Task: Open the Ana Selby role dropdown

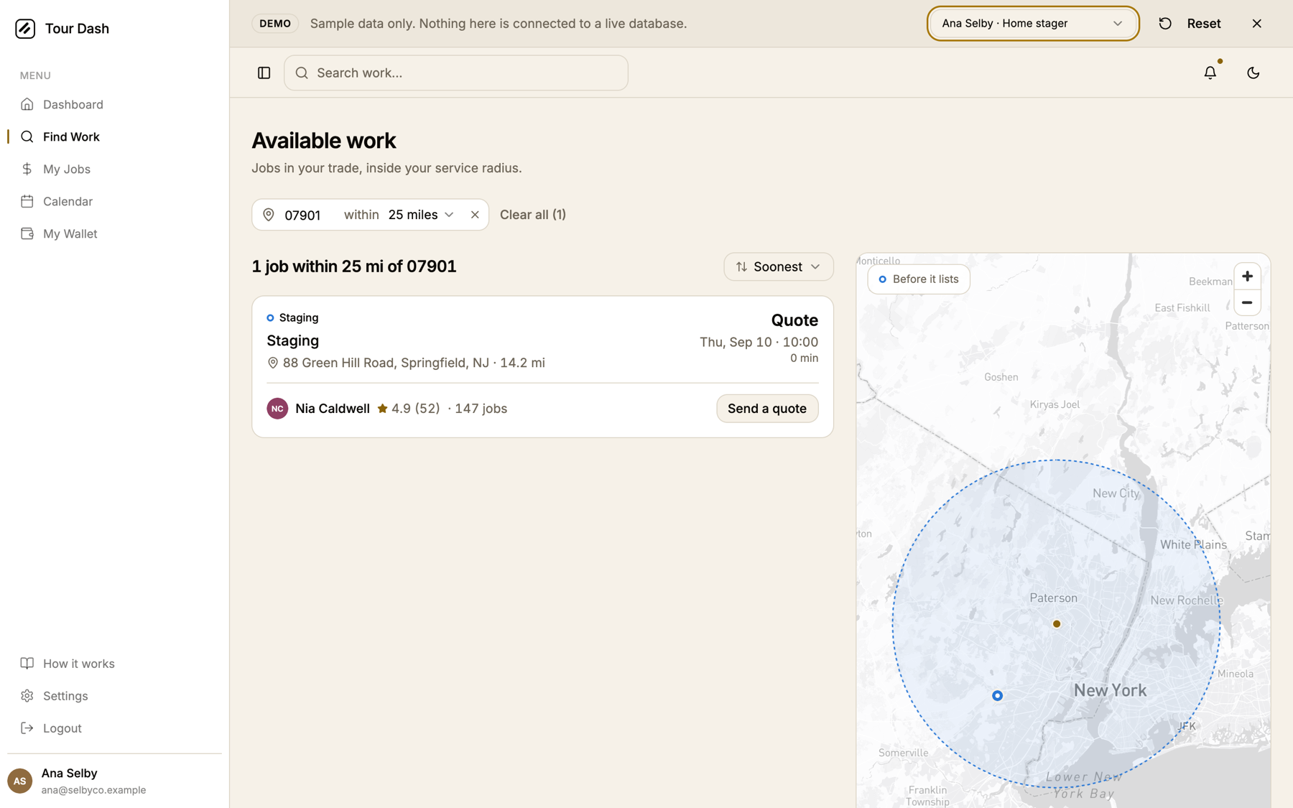Action: [x=1033, y=24]
